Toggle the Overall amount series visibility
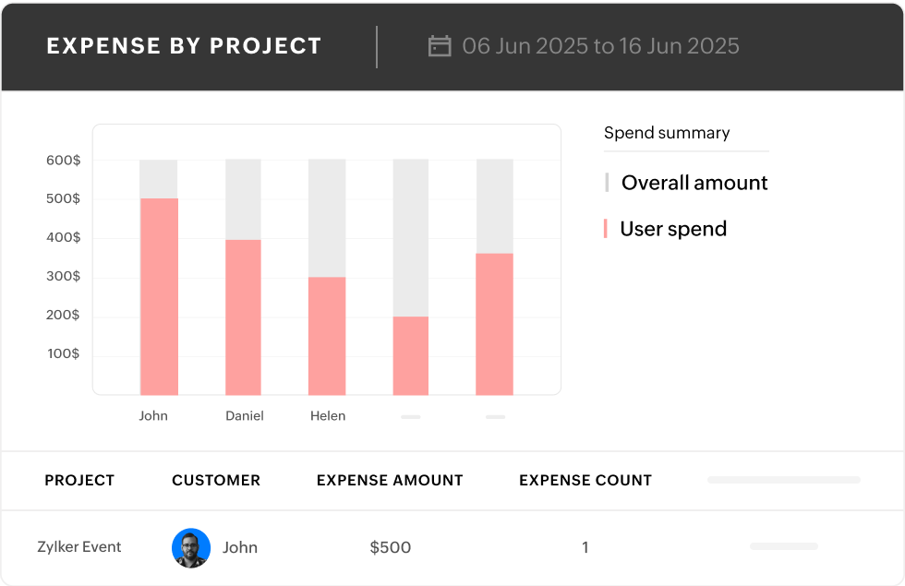 [x=694, y=182]
